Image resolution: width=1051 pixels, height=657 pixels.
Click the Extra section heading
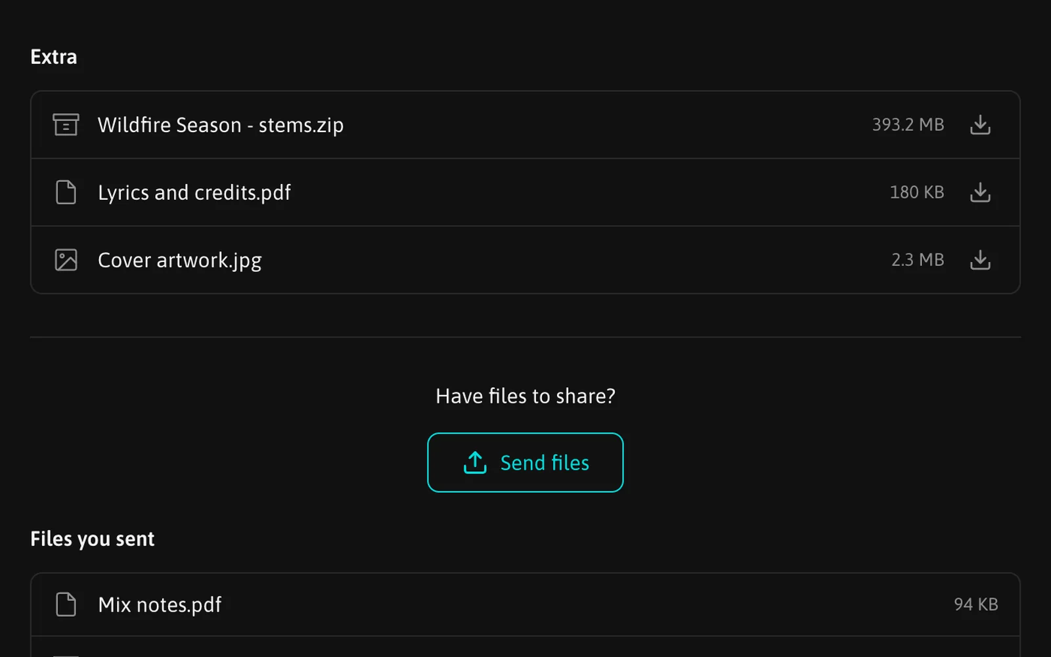click(54, 57)
